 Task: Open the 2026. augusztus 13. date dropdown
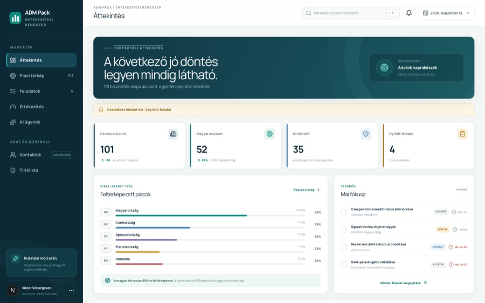click(446, 13)
